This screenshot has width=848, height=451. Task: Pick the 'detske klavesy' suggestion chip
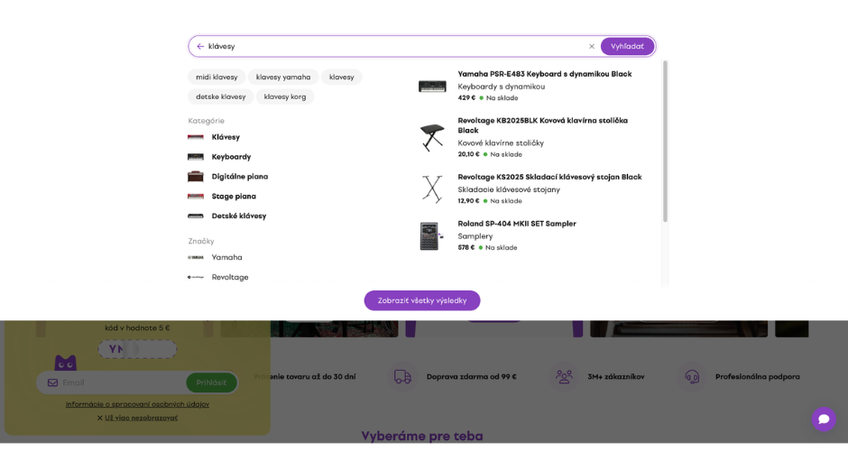click(221, 97)
